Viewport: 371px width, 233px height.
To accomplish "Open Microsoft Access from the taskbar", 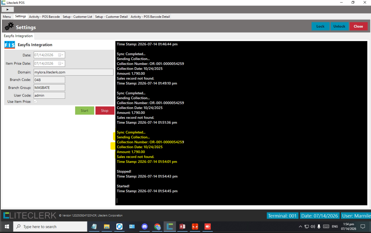I will pyautogui.click(x=182, y=227).
